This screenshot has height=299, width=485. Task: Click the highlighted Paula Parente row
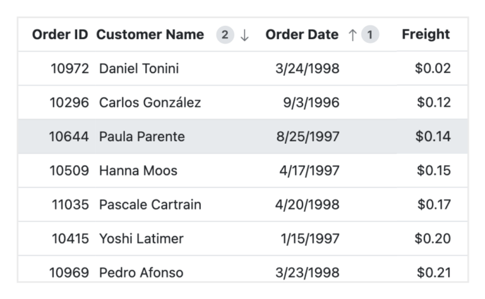click(x=142, y=137)
